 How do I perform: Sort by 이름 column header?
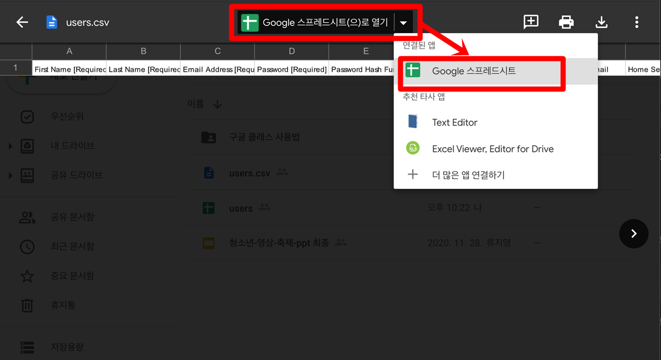(195, 104)
